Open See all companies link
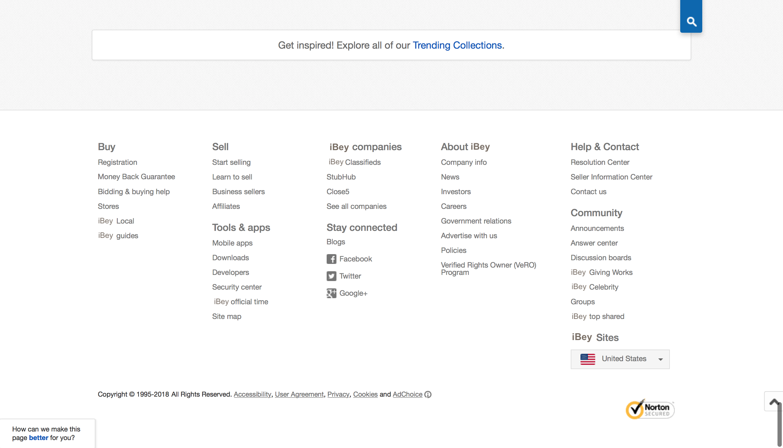Screen dimensions: 783x448 [356, 206]
